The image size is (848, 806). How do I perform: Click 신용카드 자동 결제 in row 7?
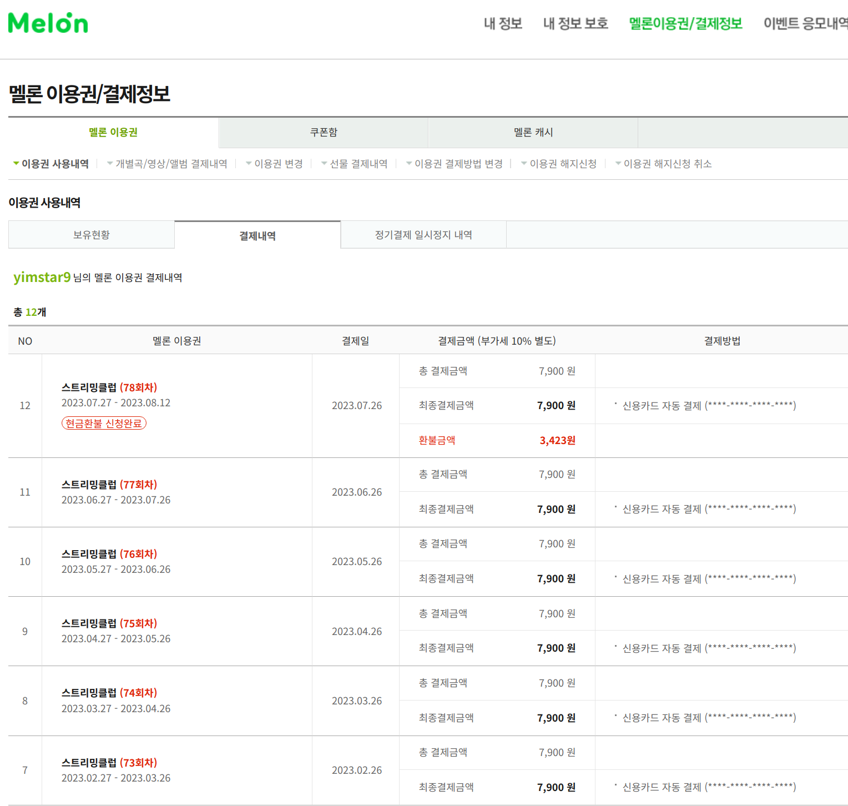[x=709, y=787]
